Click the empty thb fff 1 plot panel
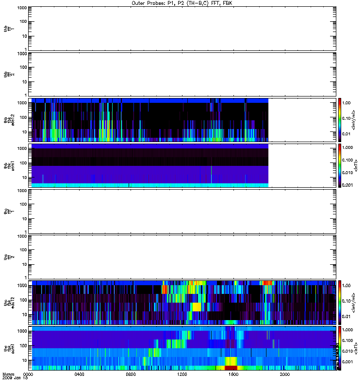Screen dimensions: 364x388 point(182,29)
